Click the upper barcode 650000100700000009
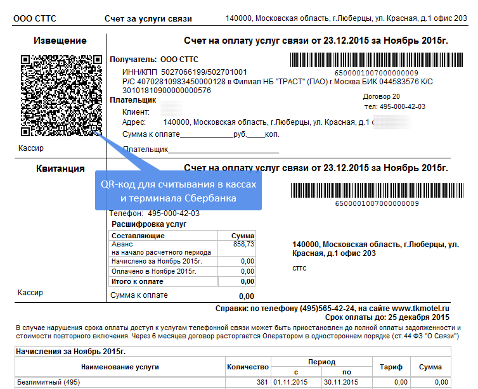Image resolution: width=478 pixels, height=389 pixels. point(377,60)
